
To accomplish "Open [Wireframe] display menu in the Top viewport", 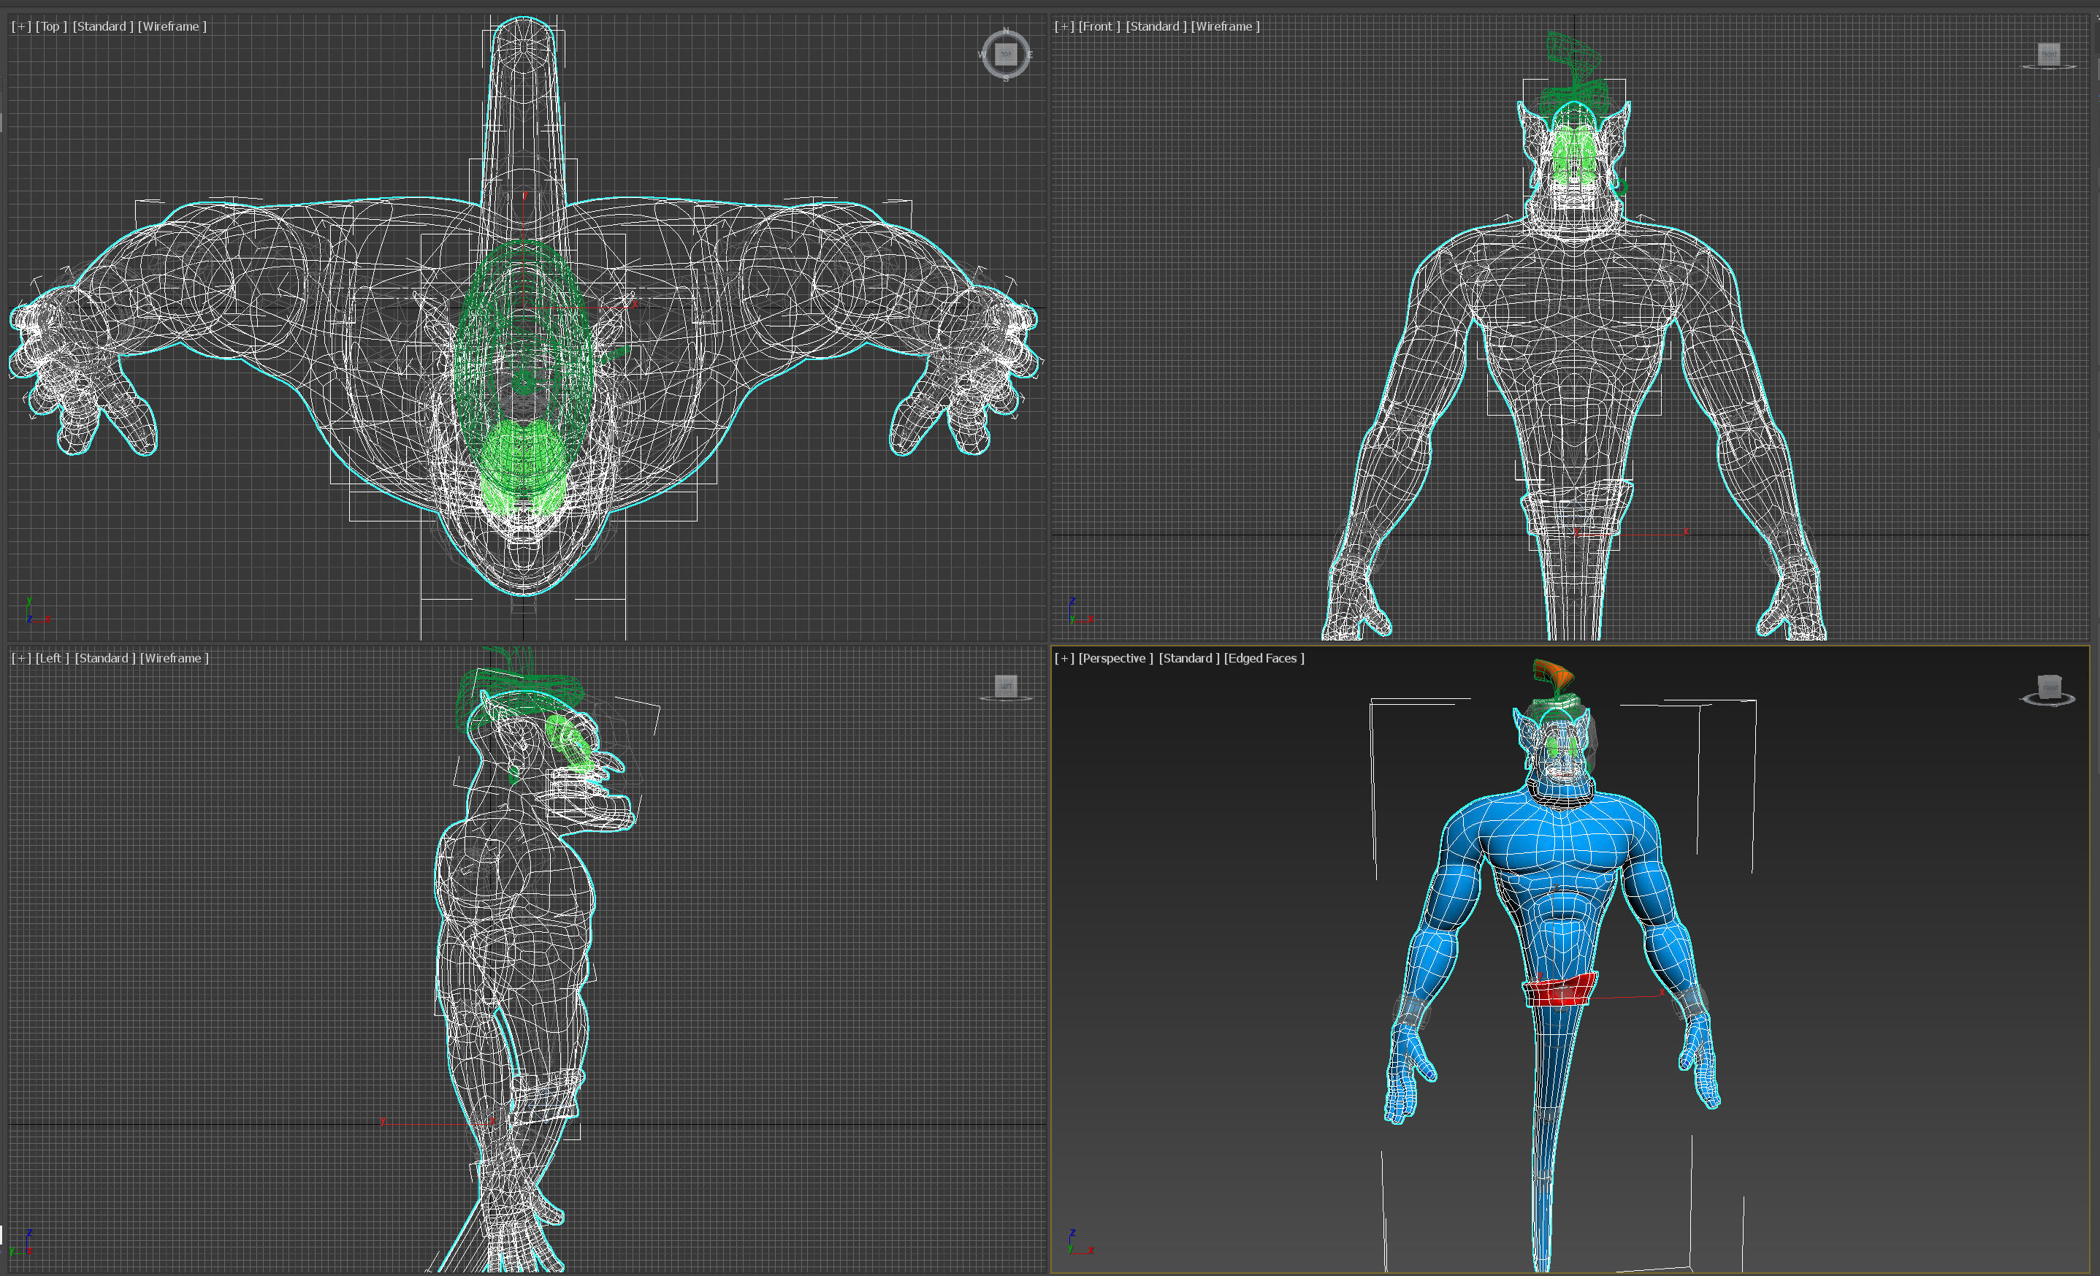I will point(172,26).
